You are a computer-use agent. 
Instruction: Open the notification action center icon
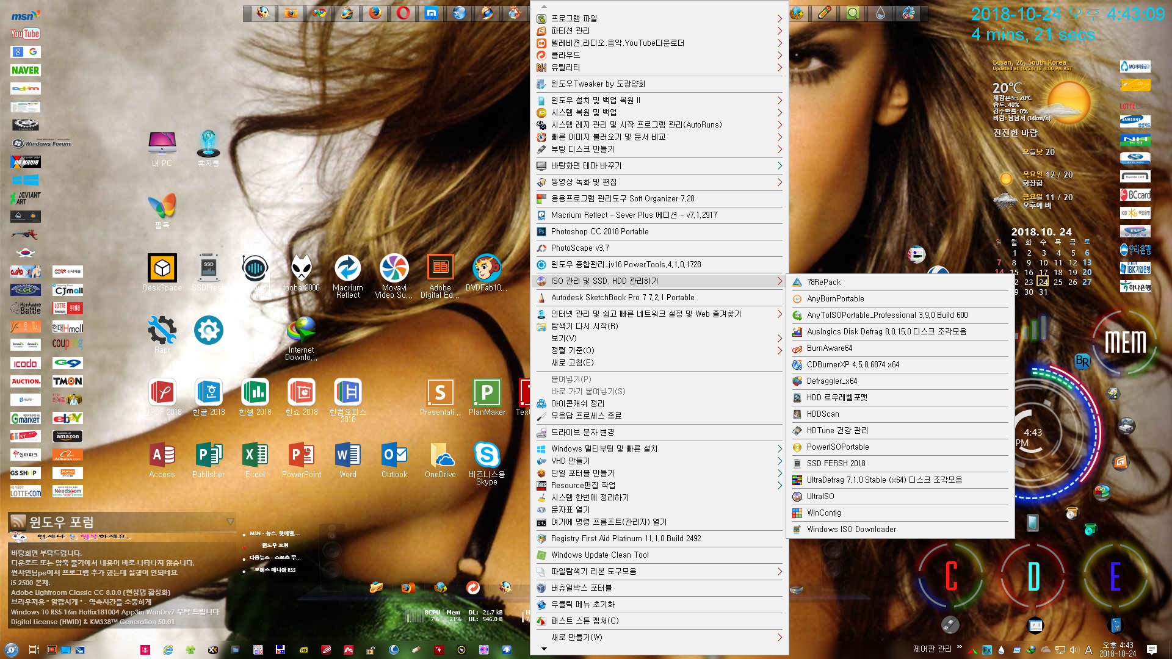coord(1152,650)
